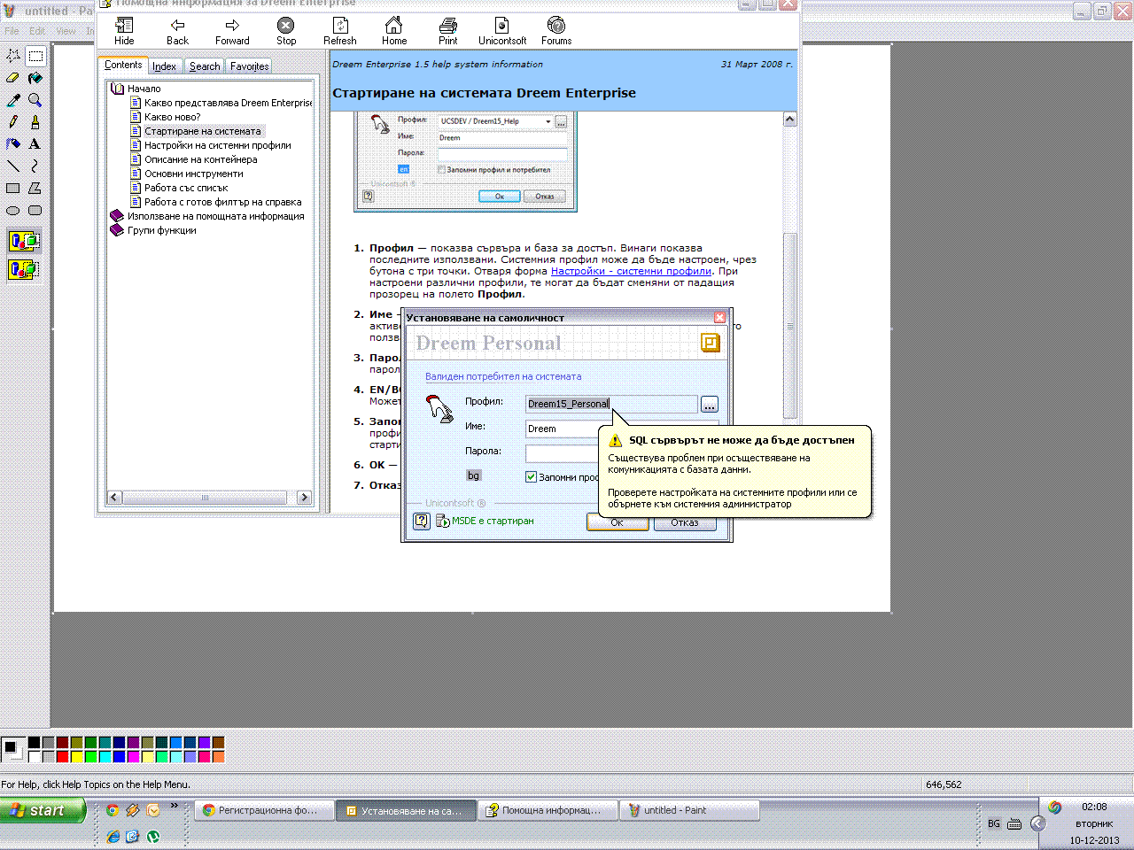
Task: Select transparent selection option in Paint toolbox
Action: 24,269
